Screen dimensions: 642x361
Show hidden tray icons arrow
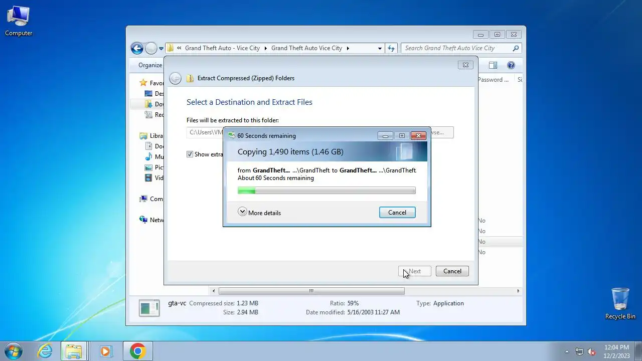567,351
